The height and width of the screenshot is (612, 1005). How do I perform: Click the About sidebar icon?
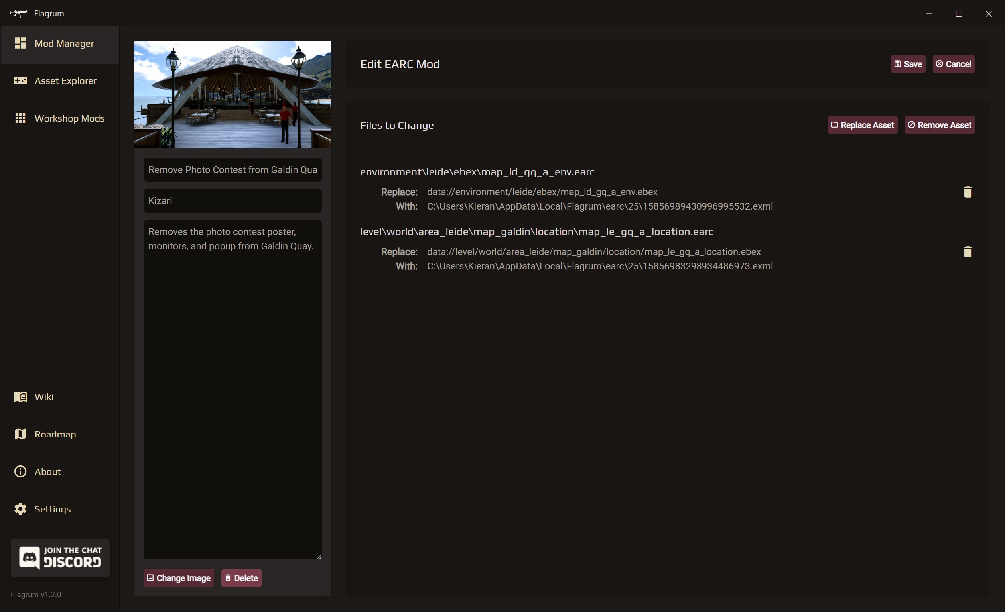click(x=20, y=471)
